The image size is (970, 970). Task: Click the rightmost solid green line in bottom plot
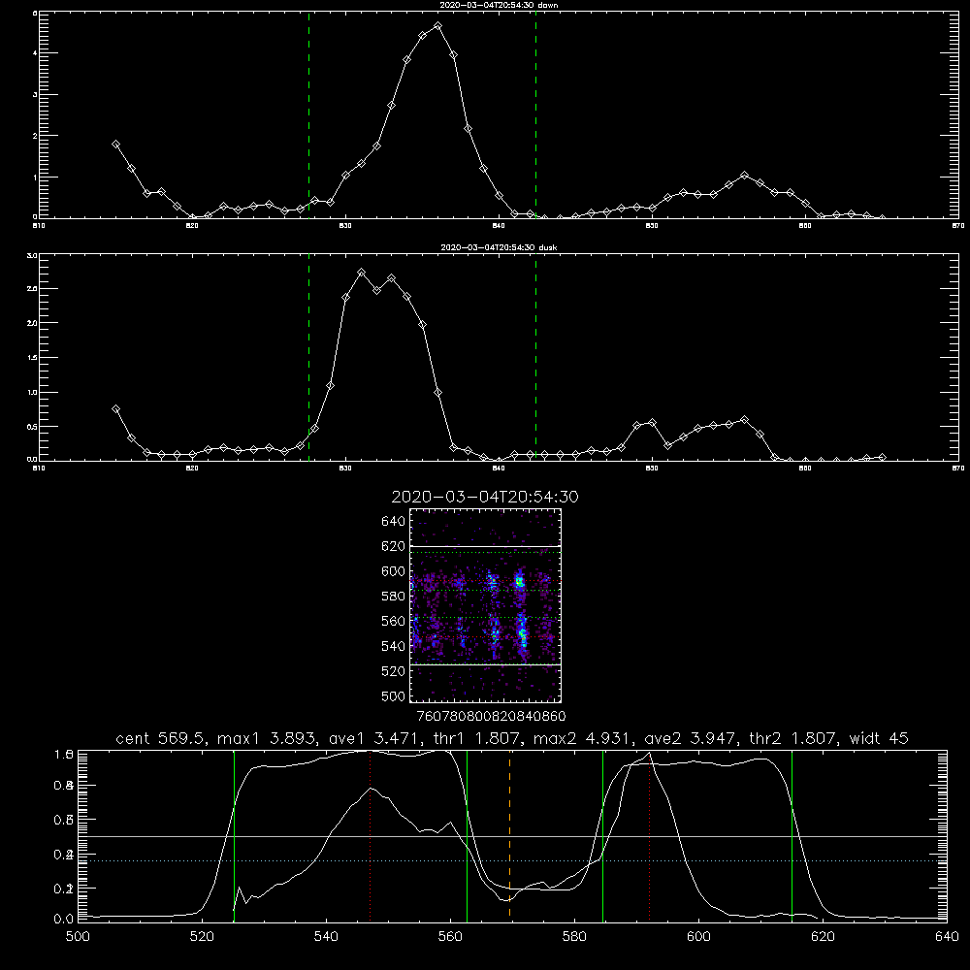pyautogui.click(x=792, y=836)
